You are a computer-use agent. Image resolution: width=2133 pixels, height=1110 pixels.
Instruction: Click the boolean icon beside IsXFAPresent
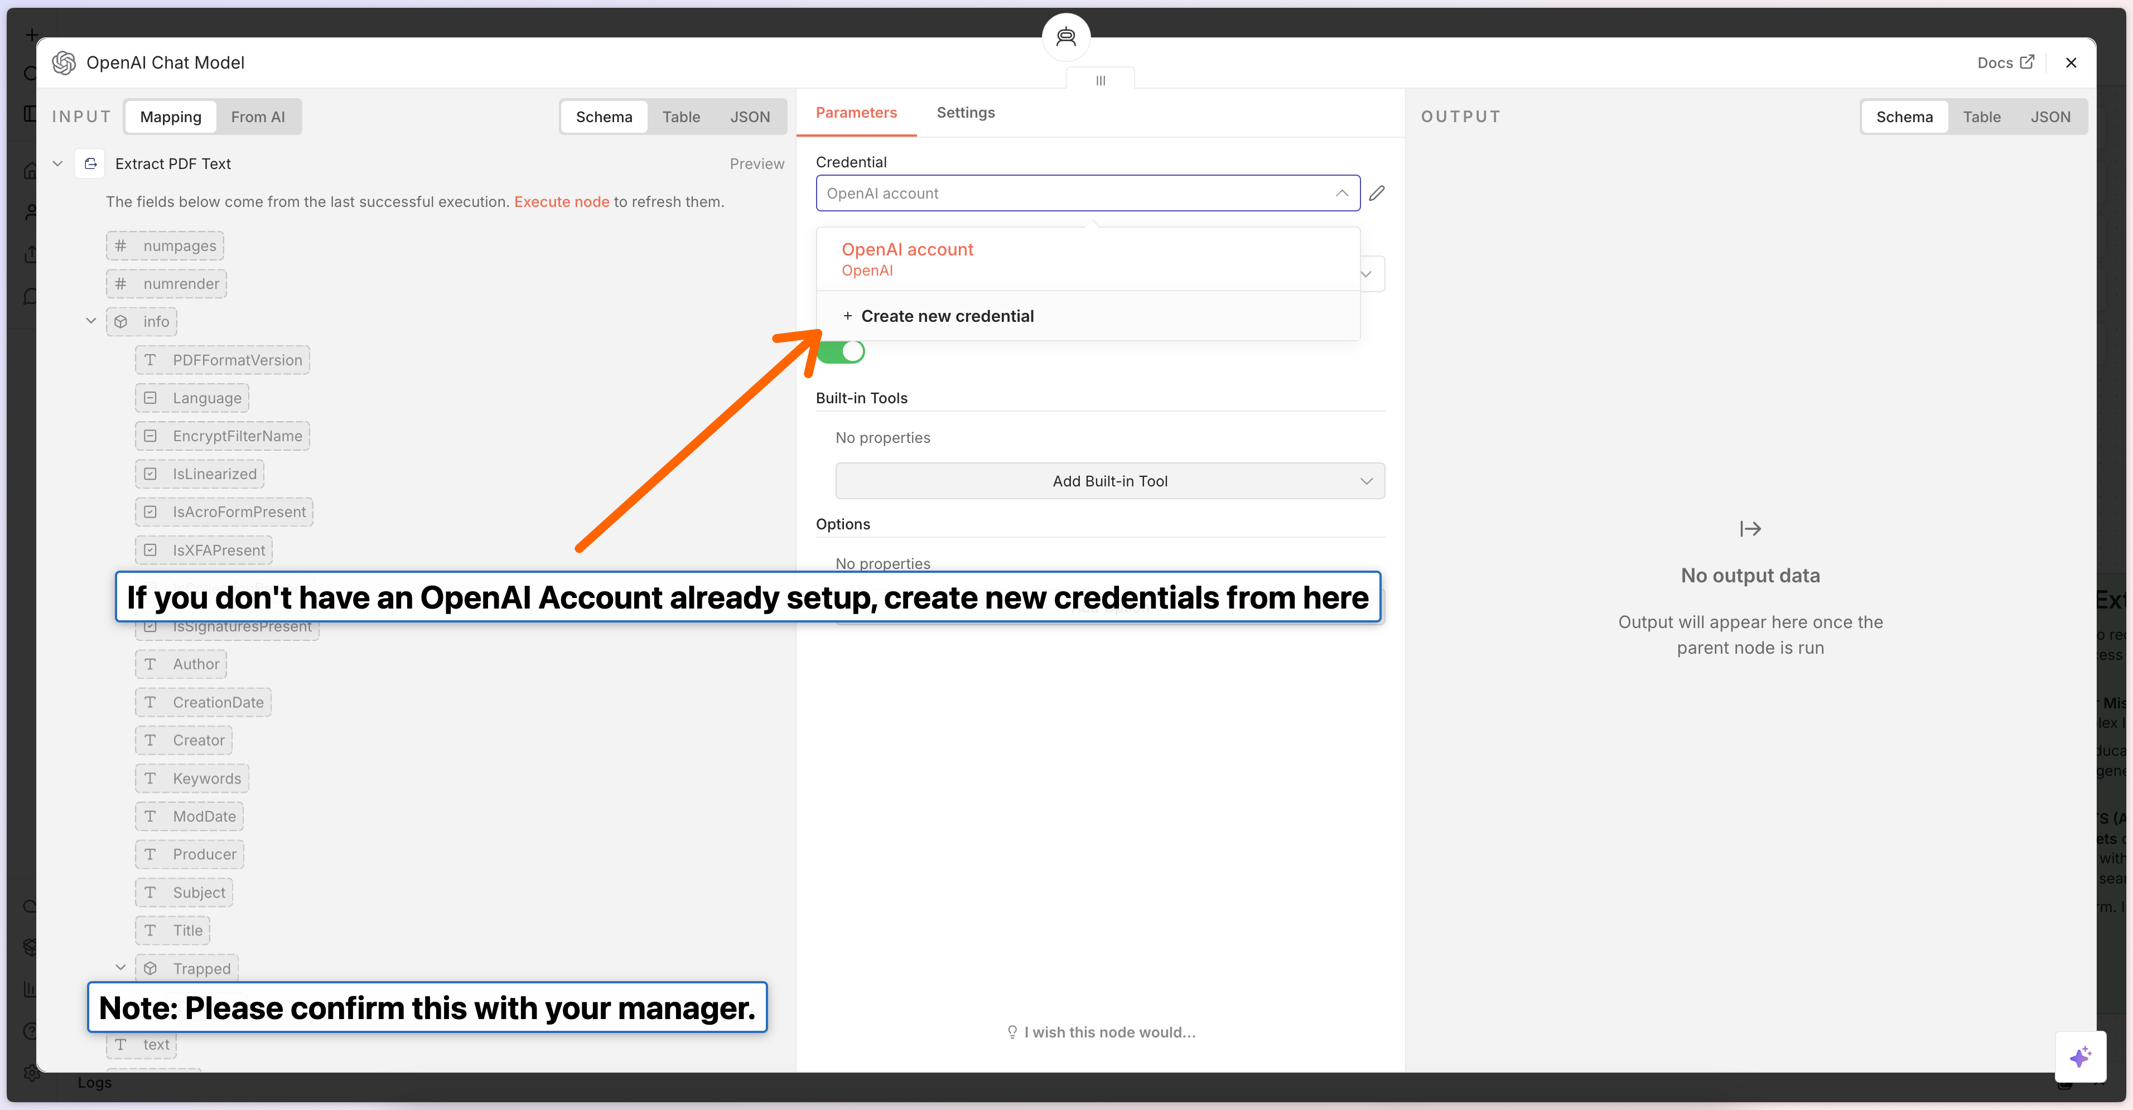click(150, 551)
